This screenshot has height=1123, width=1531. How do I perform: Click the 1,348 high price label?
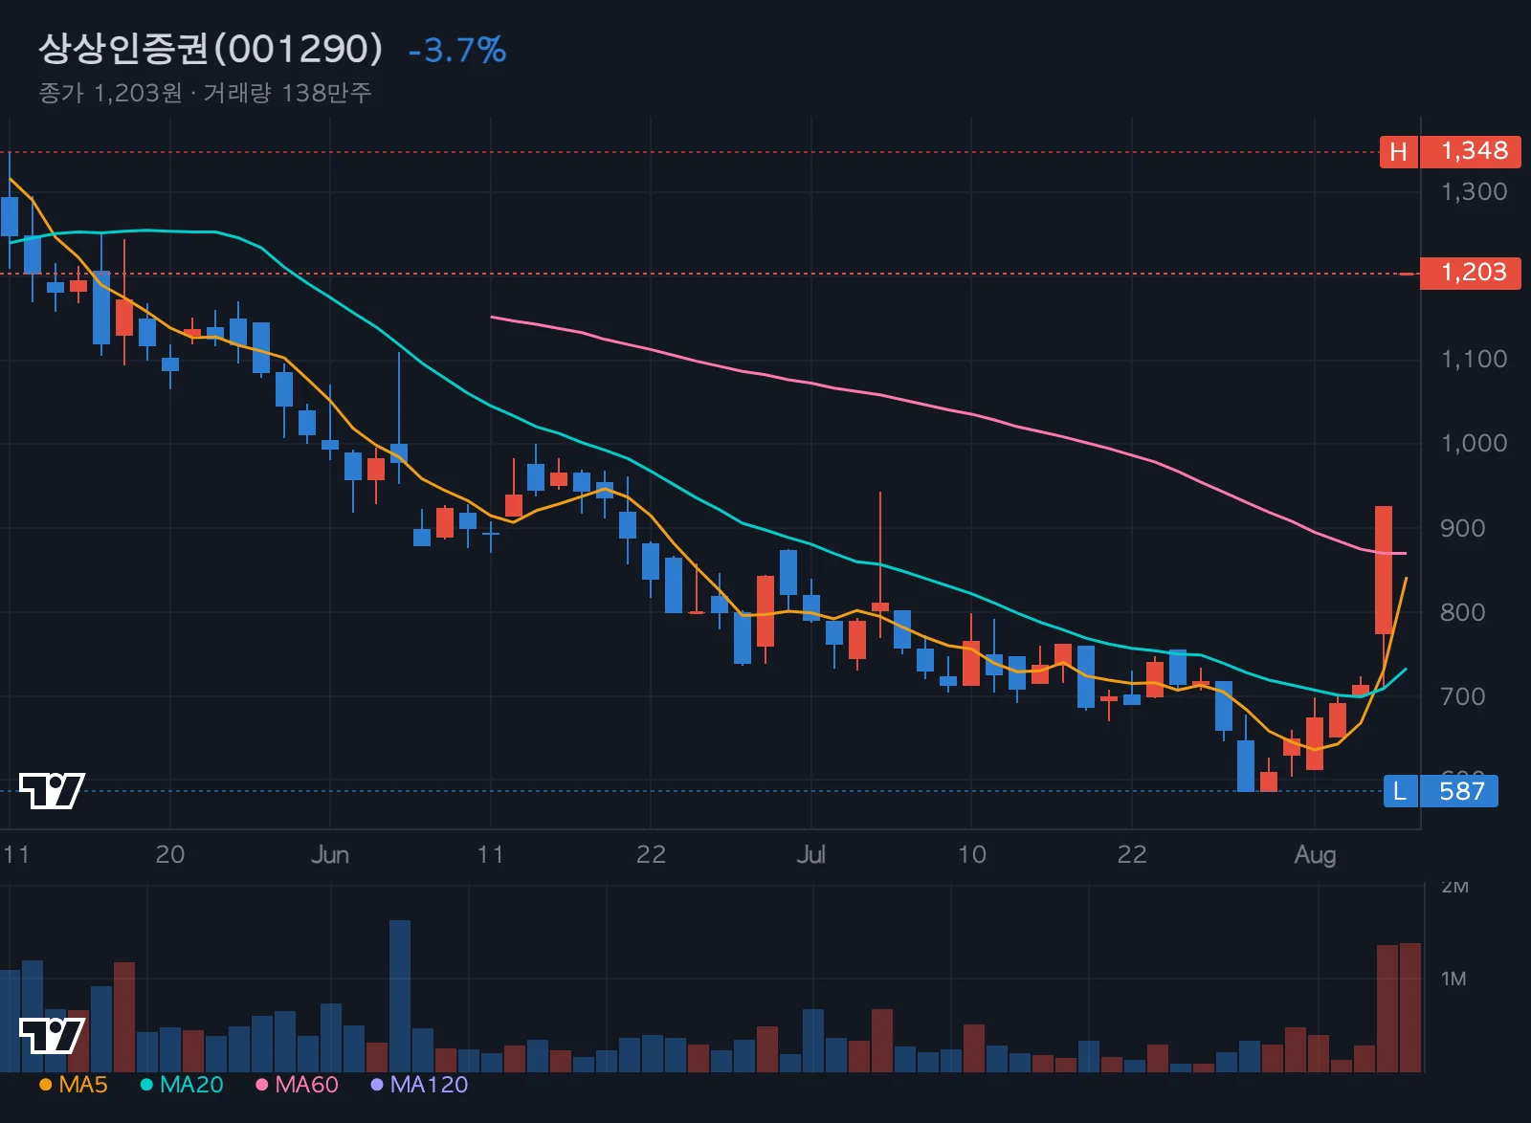click(x=1472, y=152)
